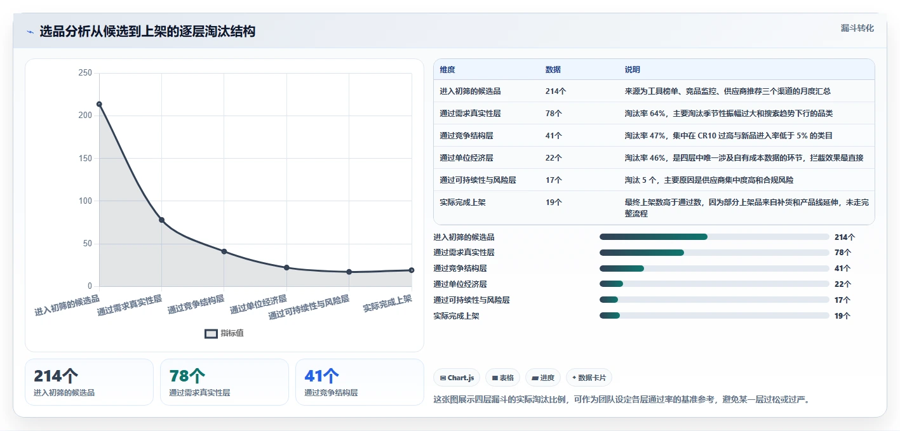Click the chart point for 进入初筛的候选品
This screenshot has height=431, width=900.
point(99,104)
